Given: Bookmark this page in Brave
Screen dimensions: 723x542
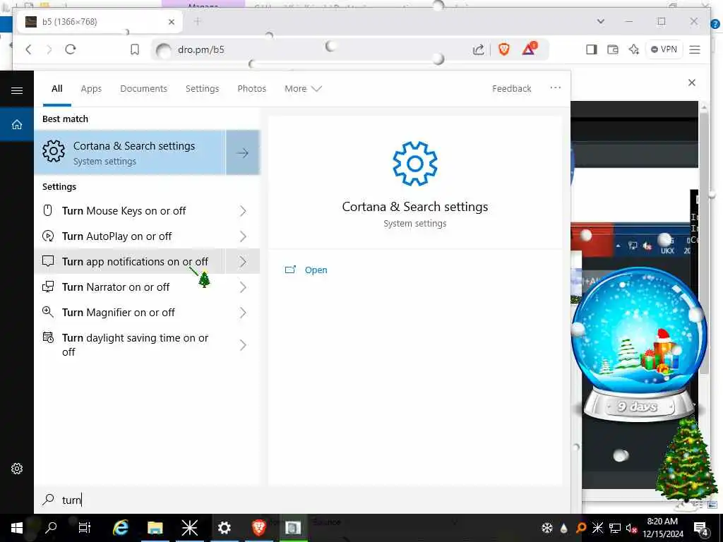Looking at the screenshot, I should pyautogui.click(x=135, y=49).
